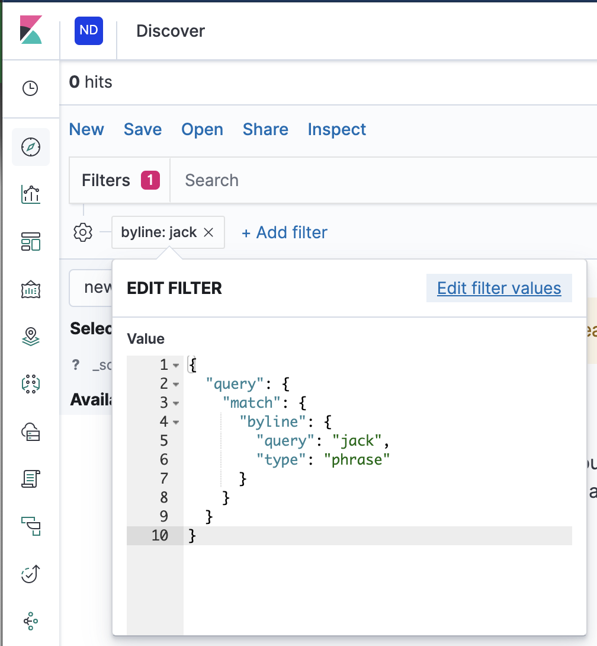Select the Maps icon
Image resolution: width=597 pixels, height=646 pixels.
31,336
